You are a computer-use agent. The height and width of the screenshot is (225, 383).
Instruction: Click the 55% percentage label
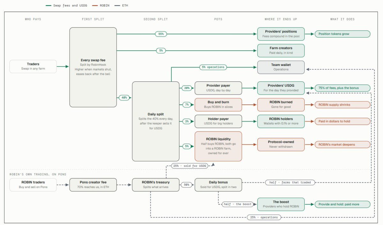point(161,34)
